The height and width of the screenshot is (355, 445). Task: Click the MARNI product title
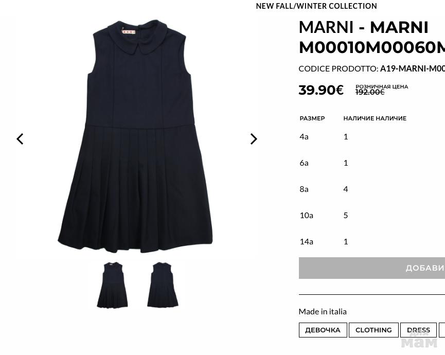click(372, 37)
